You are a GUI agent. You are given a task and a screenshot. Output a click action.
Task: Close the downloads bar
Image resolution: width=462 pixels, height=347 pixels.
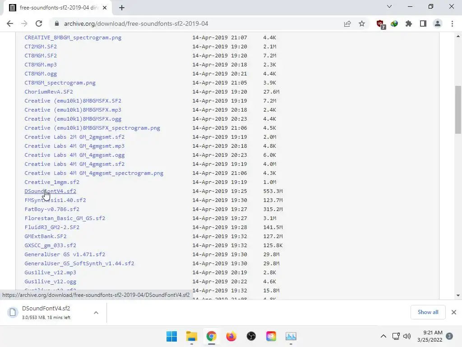point(454,312)
